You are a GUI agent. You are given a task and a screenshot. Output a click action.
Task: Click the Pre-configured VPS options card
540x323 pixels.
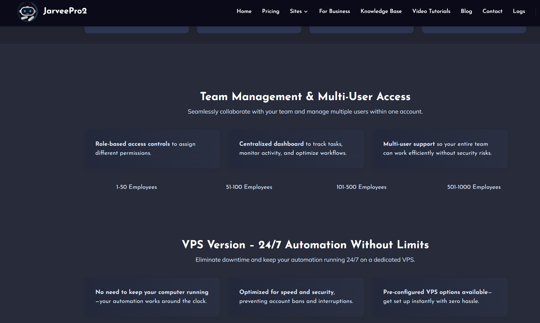pyautogui.click(x=440, y=297)
